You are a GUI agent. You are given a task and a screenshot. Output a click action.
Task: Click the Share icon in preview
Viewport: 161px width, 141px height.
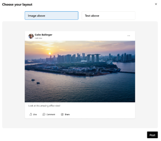[62, 114]
